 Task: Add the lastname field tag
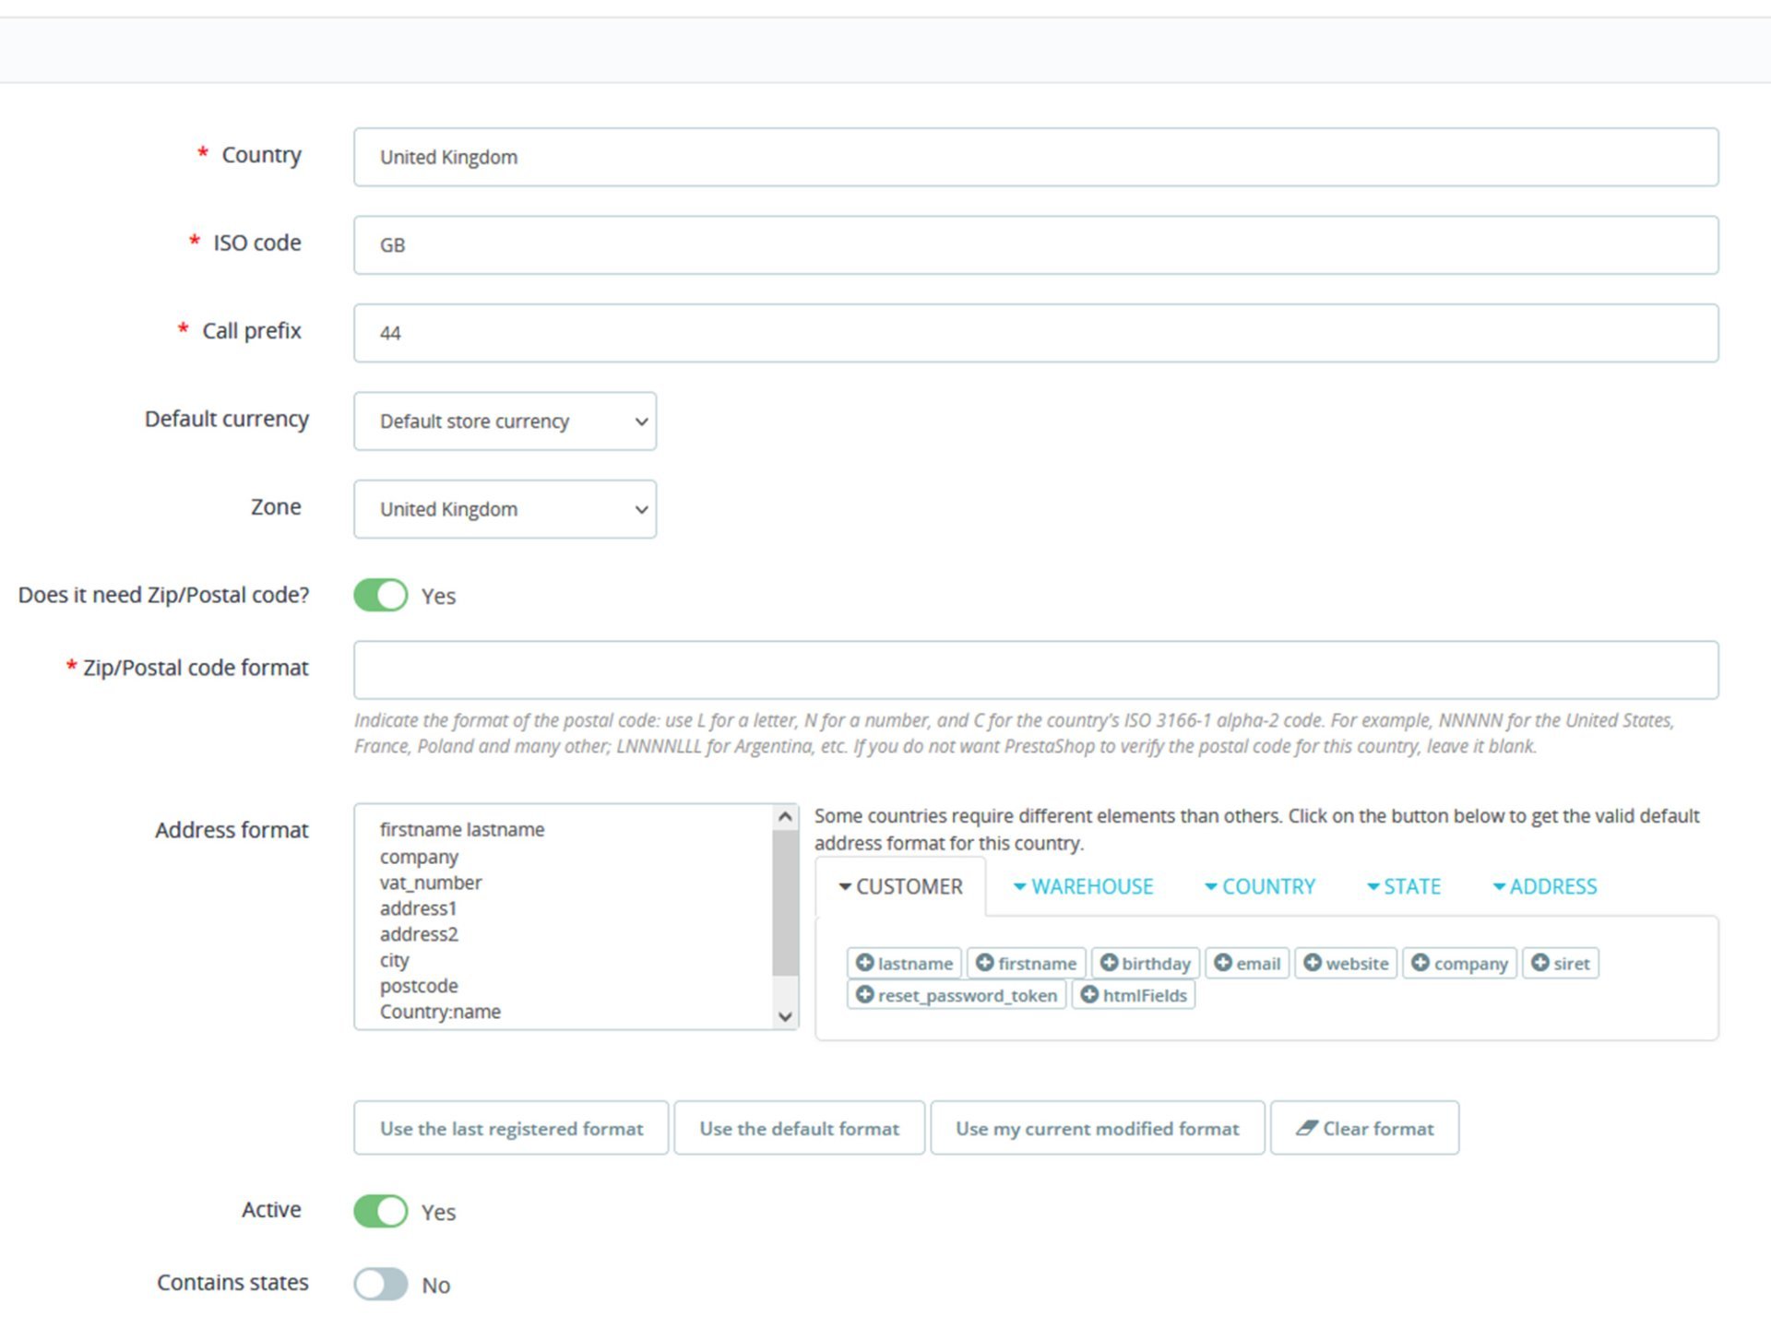tap(904, 963)
